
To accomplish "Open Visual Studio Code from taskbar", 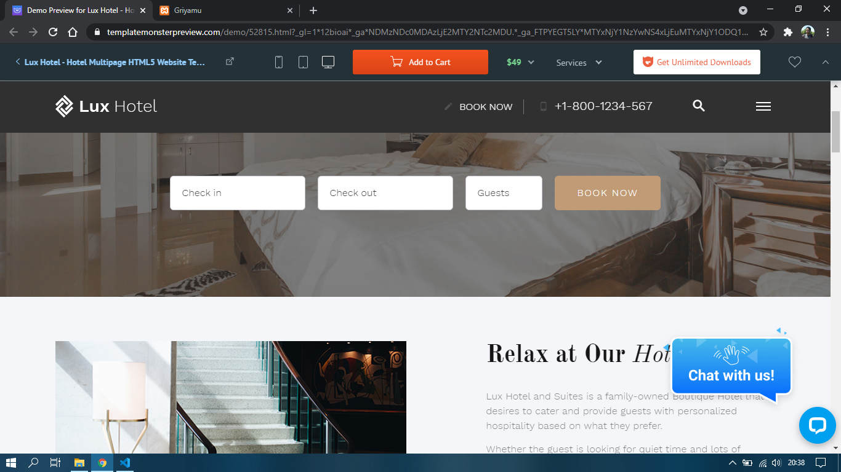I will click(125, 463).
